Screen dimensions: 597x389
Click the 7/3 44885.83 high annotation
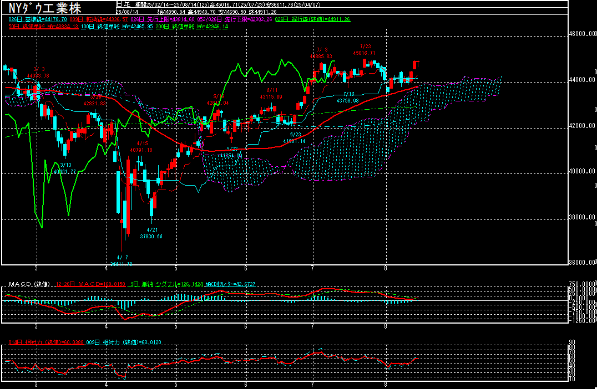click(x=321, y=53)
